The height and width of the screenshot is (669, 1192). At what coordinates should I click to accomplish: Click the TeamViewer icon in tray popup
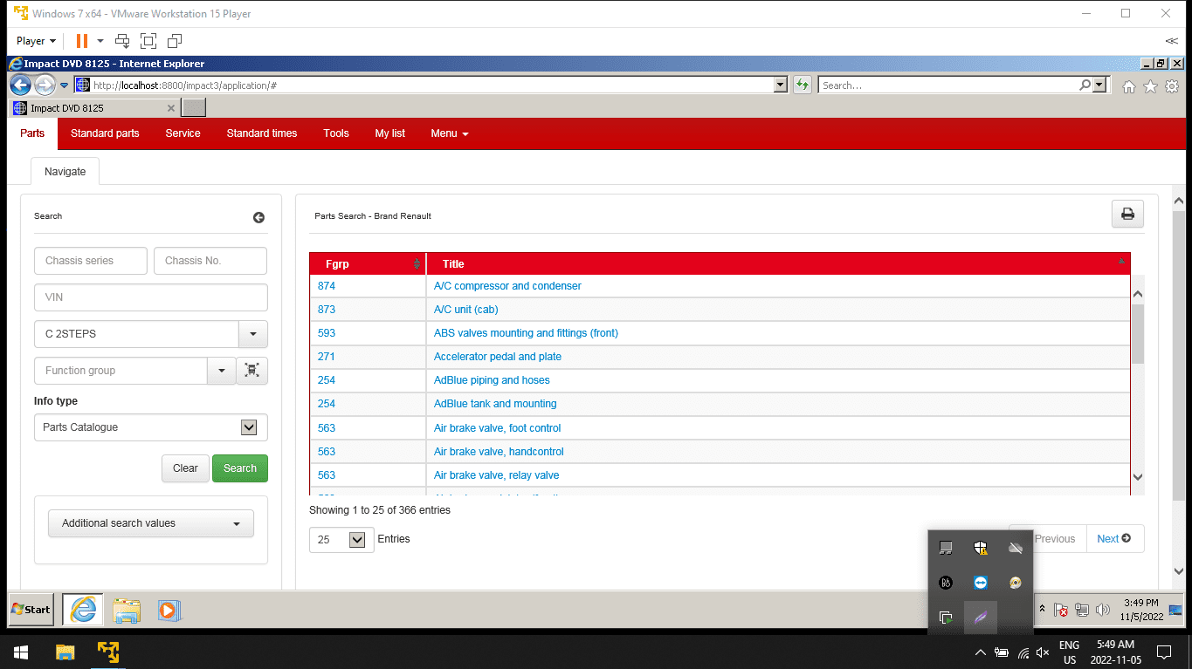coord(981,583)
